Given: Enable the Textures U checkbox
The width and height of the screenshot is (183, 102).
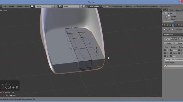Looking at the screenshot, I should pyautogui.click(x=179, y=50).
